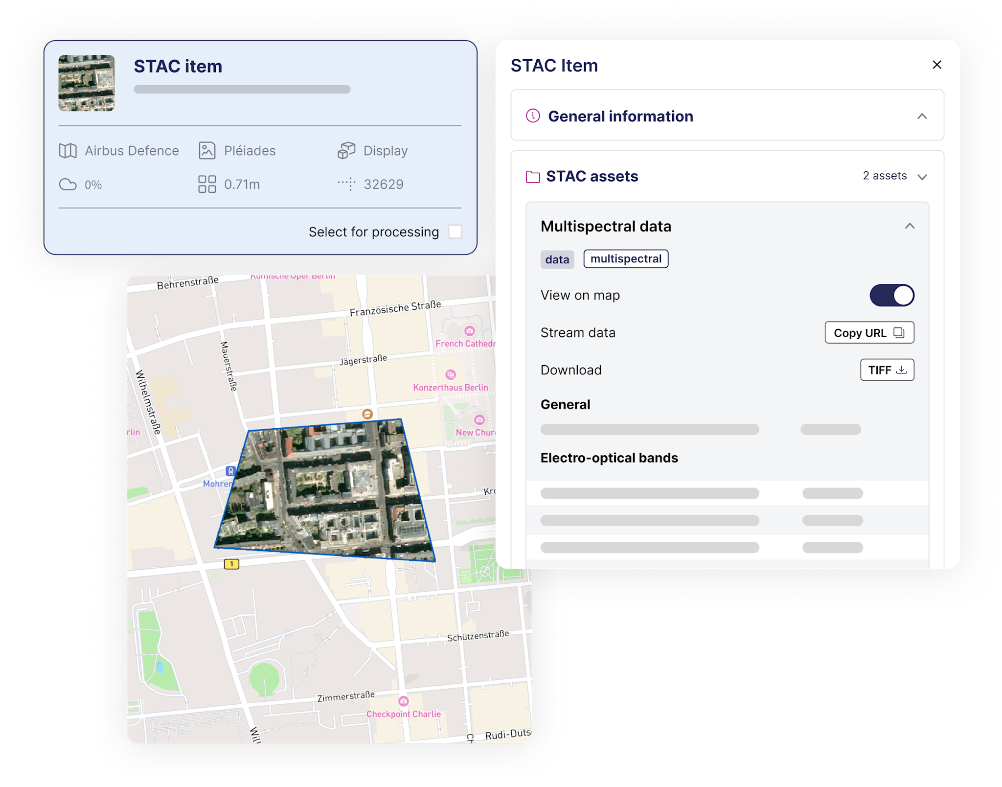Click the Pléiades image icon
Viewport: 1002px width, 787px height.
tap(207, 151)
